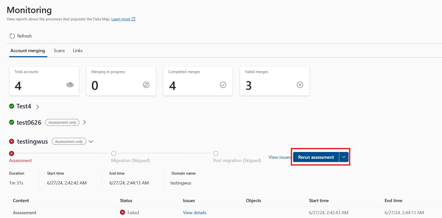Click the Total accounts card value 4
The width and height of the screenshot is (442, 218).
click(x=18, y=86)
